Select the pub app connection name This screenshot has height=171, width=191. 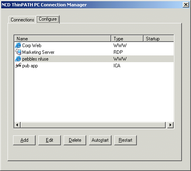(30, 66)
